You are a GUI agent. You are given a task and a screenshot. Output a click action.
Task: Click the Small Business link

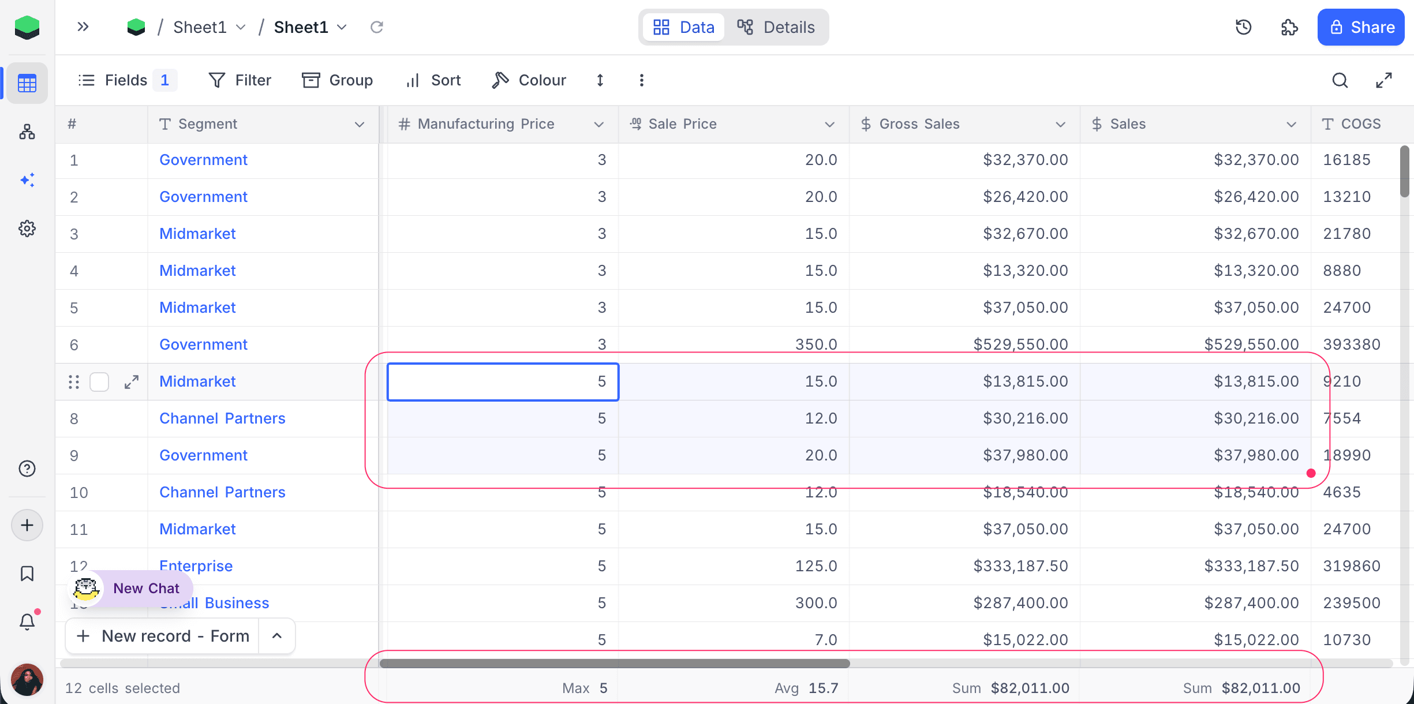pos(214,603)
